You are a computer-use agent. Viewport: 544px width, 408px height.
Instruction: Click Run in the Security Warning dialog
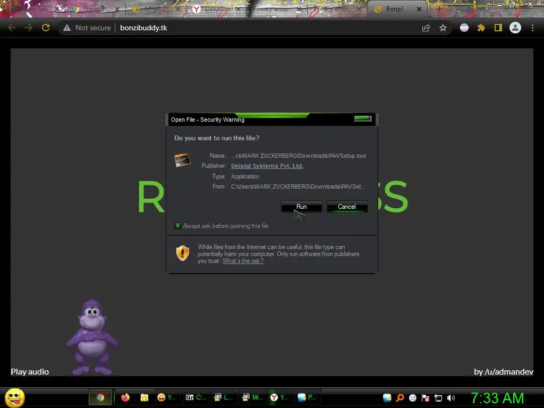(302, 207)
